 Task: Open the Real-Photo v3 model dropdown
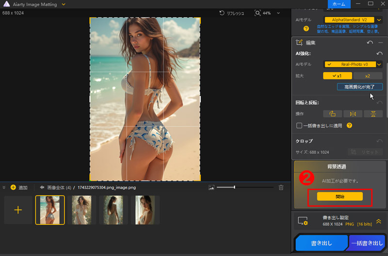click(x=379, y=64)
